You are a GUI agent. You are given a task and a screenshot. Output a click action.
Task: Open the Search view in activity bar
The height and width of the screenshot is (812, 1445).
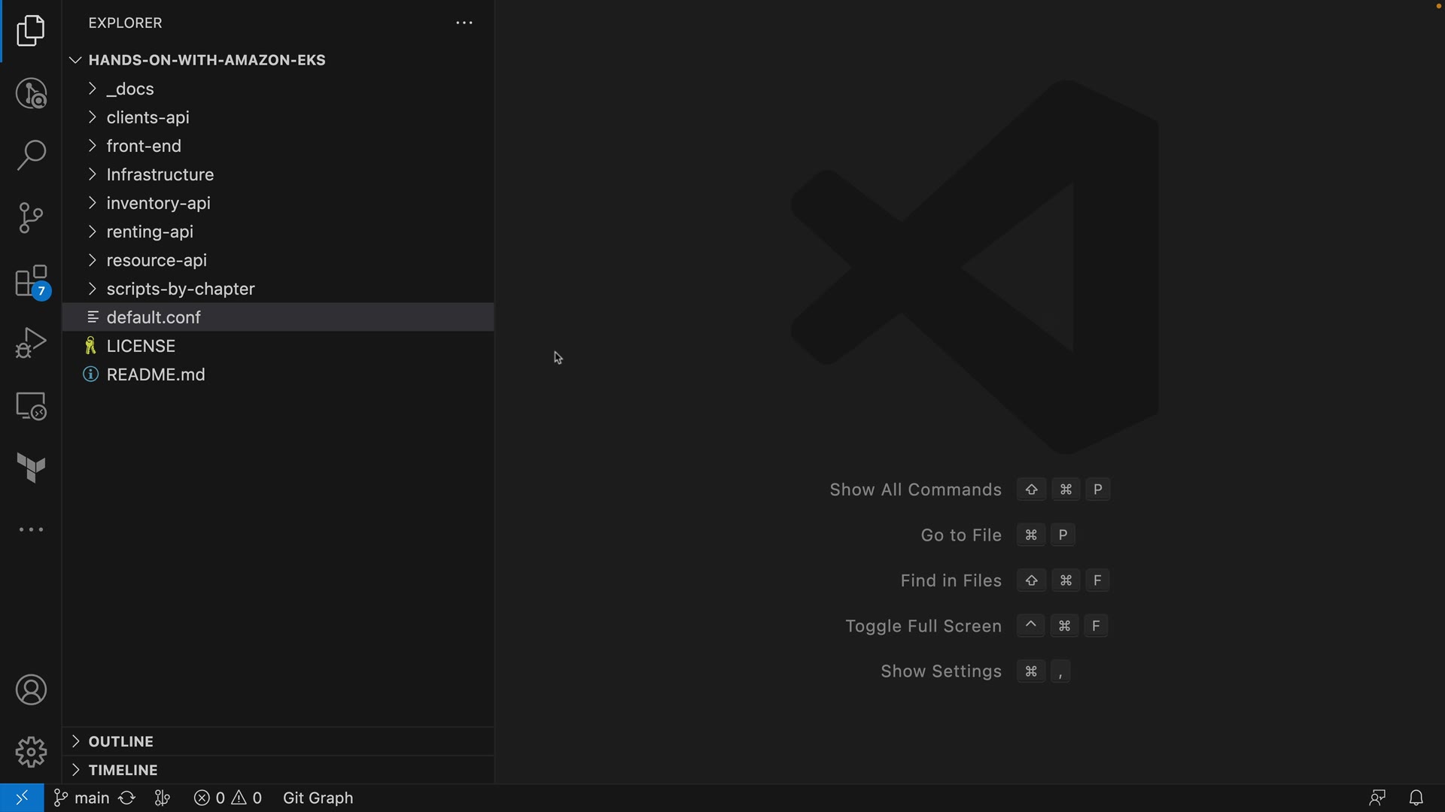pyautogui.click(x=31, y=156)
